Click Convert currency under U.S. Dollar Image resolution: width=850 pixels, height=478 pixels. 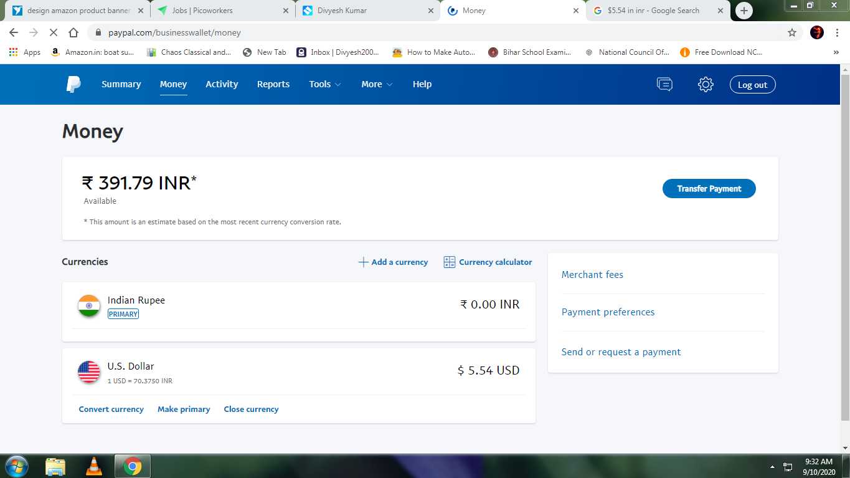coord(111,409)
